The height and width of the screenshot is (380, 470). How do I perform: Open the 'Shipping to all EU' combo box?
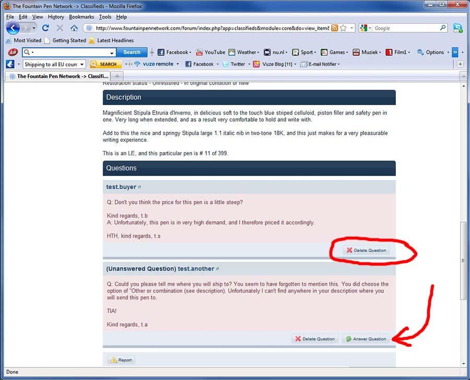pyautogui.click(x=54, y=64)
